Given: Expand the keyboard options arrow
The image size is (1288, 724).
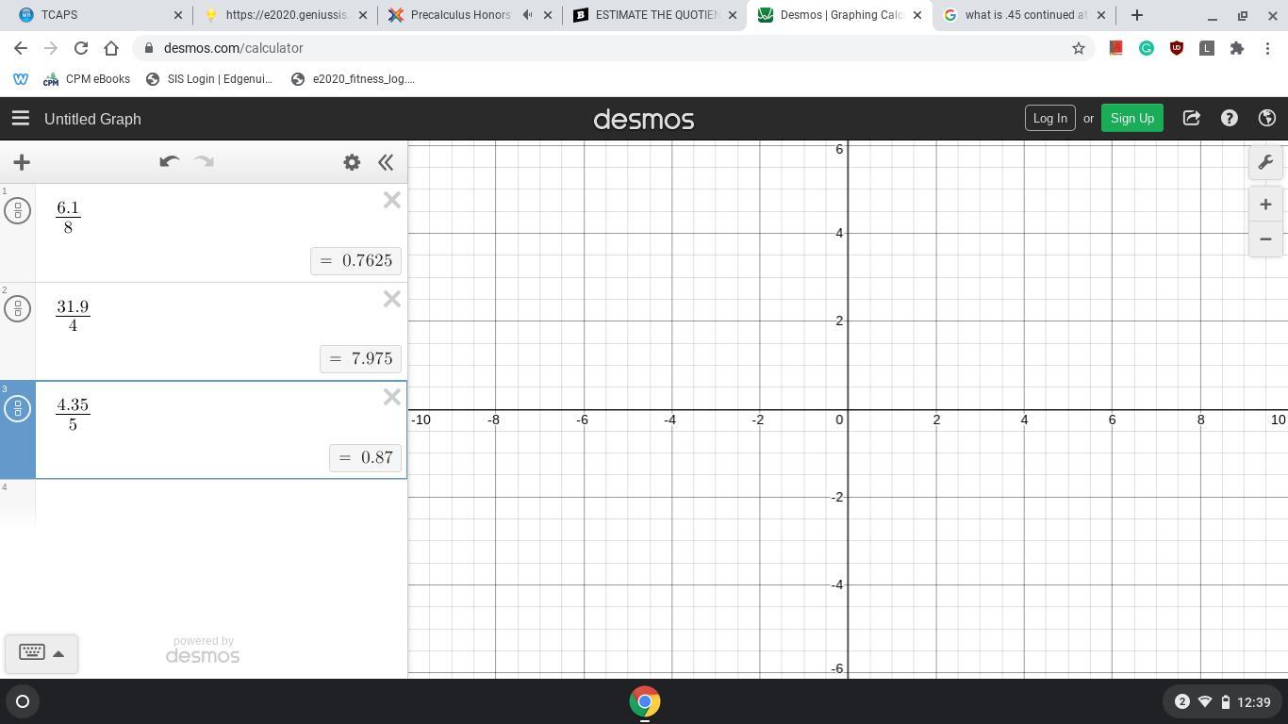Looking at the screenshot, I should coord(58,652).
